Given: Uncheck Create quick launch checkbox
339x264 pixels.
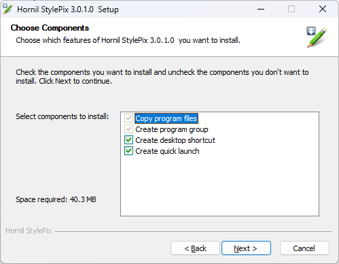Looking at the screenshot, I should 128,151.
